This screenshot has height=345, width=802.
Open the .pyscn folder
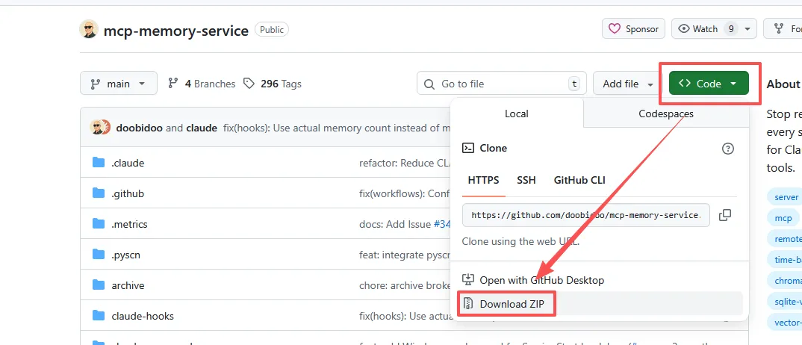(x=126, y=255)
